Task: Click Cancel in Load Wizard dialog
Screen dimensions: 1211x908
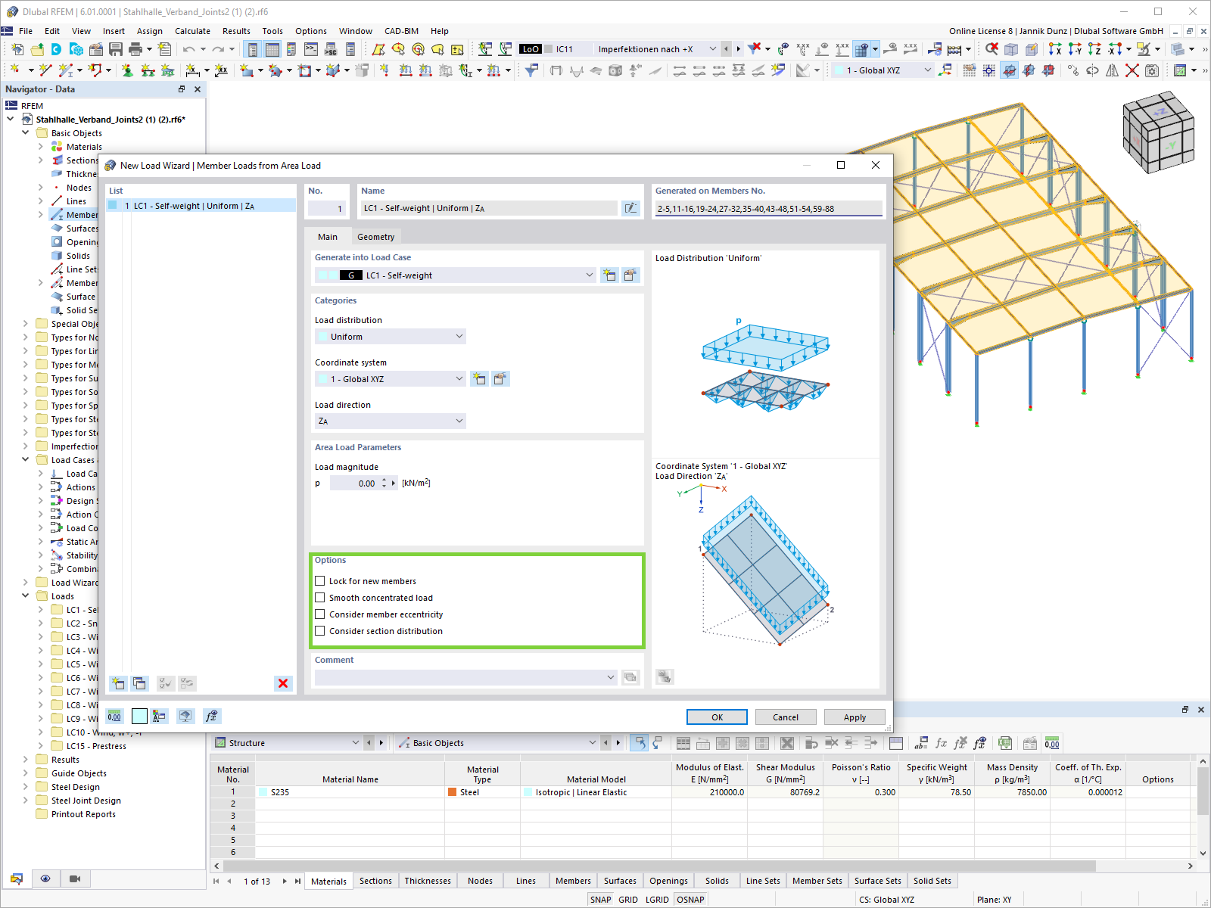Action: point(786,717)
